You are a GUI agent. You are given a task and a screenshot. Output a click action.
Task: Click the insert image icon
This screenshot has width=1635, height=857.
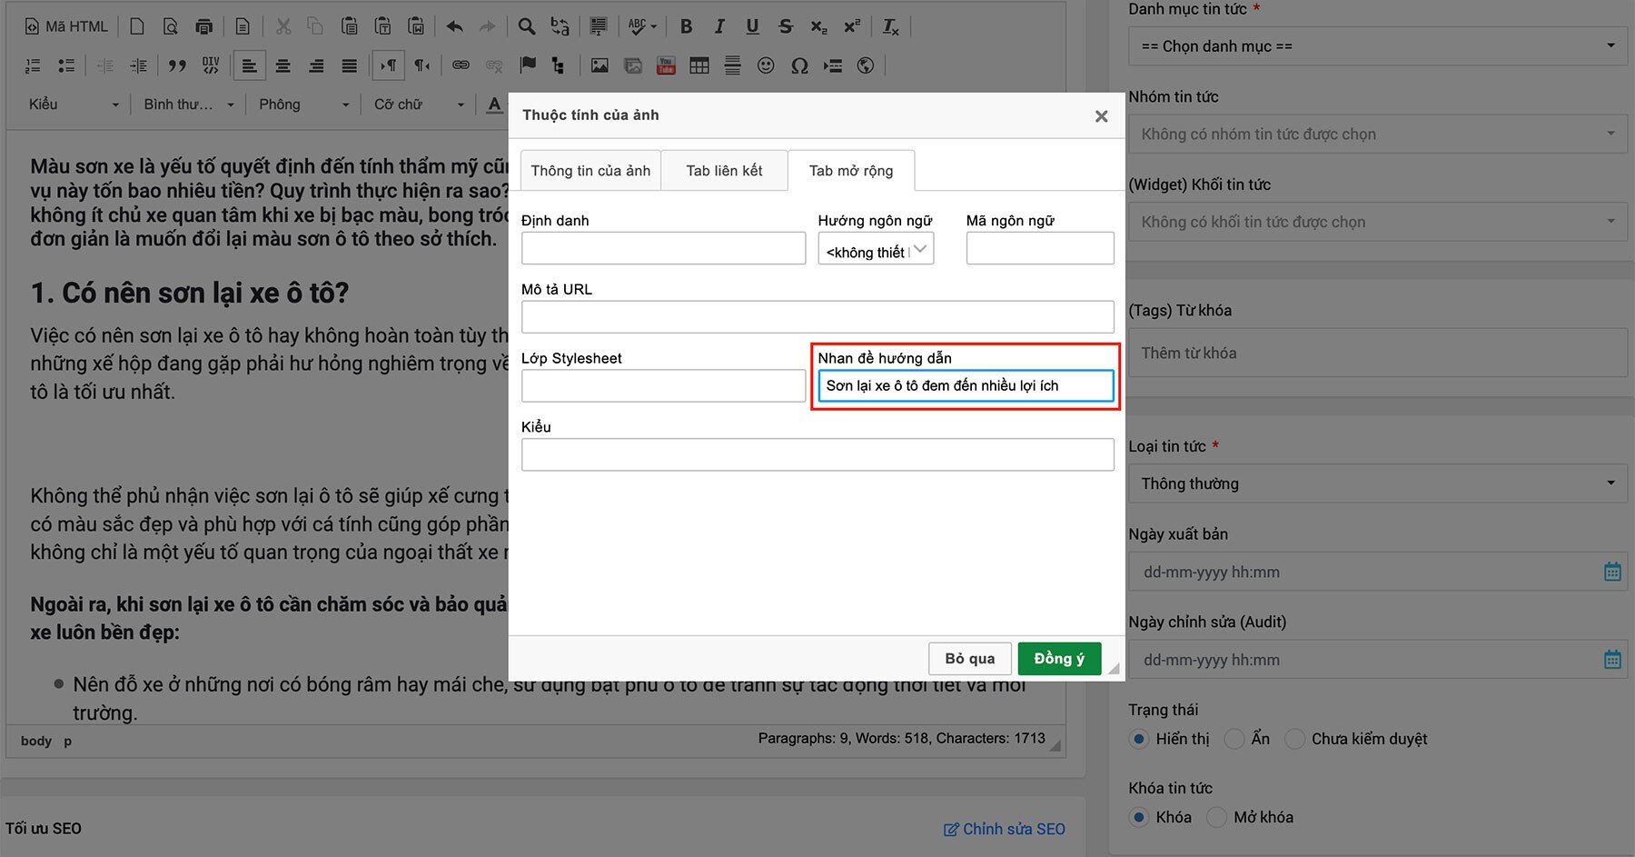tap(599, 65)
